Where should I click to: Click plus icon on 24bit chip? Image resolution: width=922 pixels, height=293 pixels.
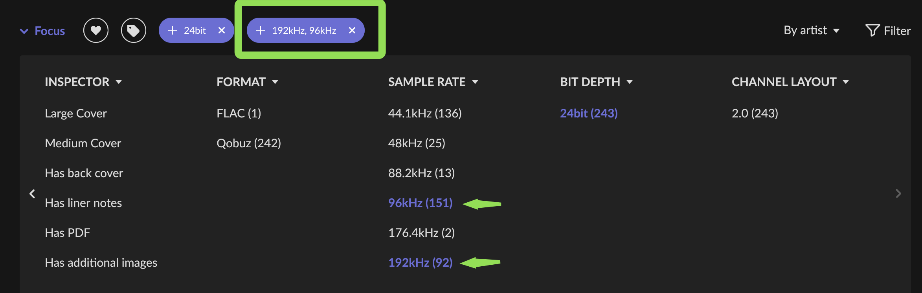(x=173, y=30)
